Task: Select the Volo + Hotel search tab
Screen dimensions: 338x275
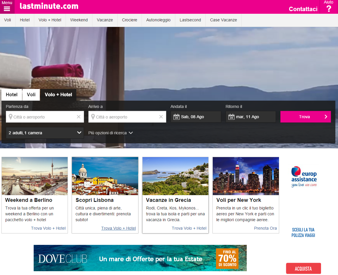Action: [58, 94]
